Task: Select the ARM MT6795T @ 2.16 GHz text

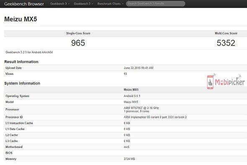Action: click(141, 108)
